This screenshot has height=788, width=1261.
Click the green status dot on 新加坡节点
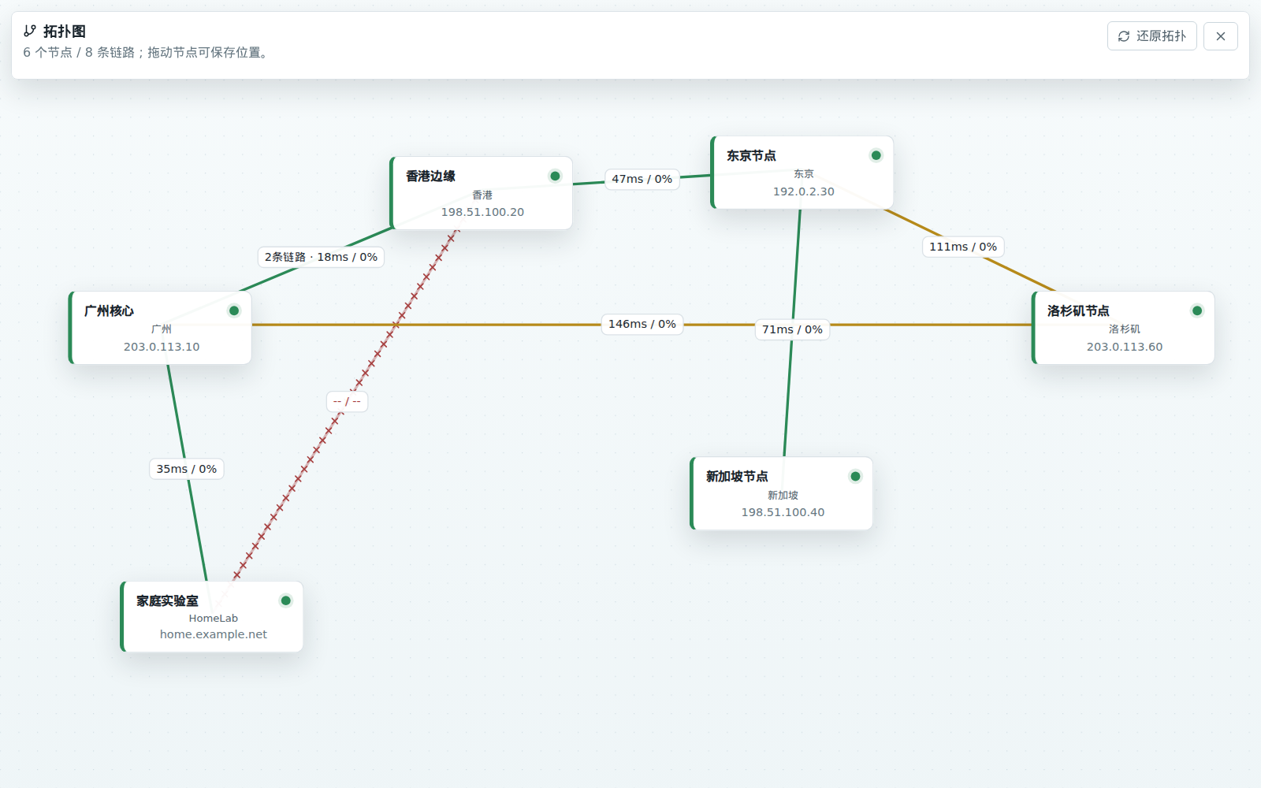click(855, 476)
